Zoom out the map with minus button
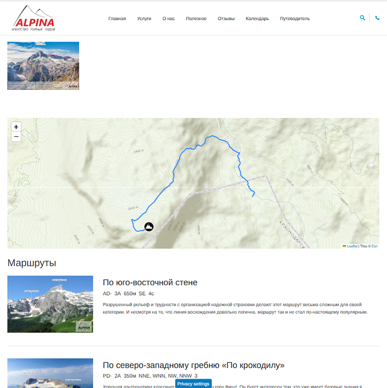Viewport: 387px width, 388px height. 16,137
